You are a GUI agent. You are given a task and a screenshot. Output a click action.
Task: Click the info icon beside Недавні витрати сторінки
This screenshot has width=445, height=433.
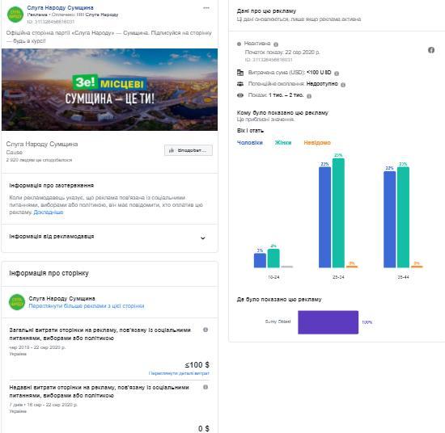click(206, 387)
